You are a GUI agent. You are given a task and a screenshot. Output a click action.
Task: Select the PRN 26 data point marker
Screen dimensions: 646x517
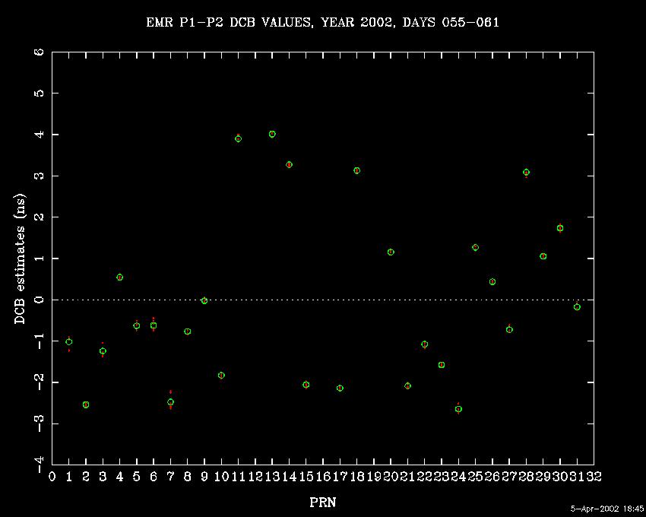pyautogui.click(x=492, y=282)
